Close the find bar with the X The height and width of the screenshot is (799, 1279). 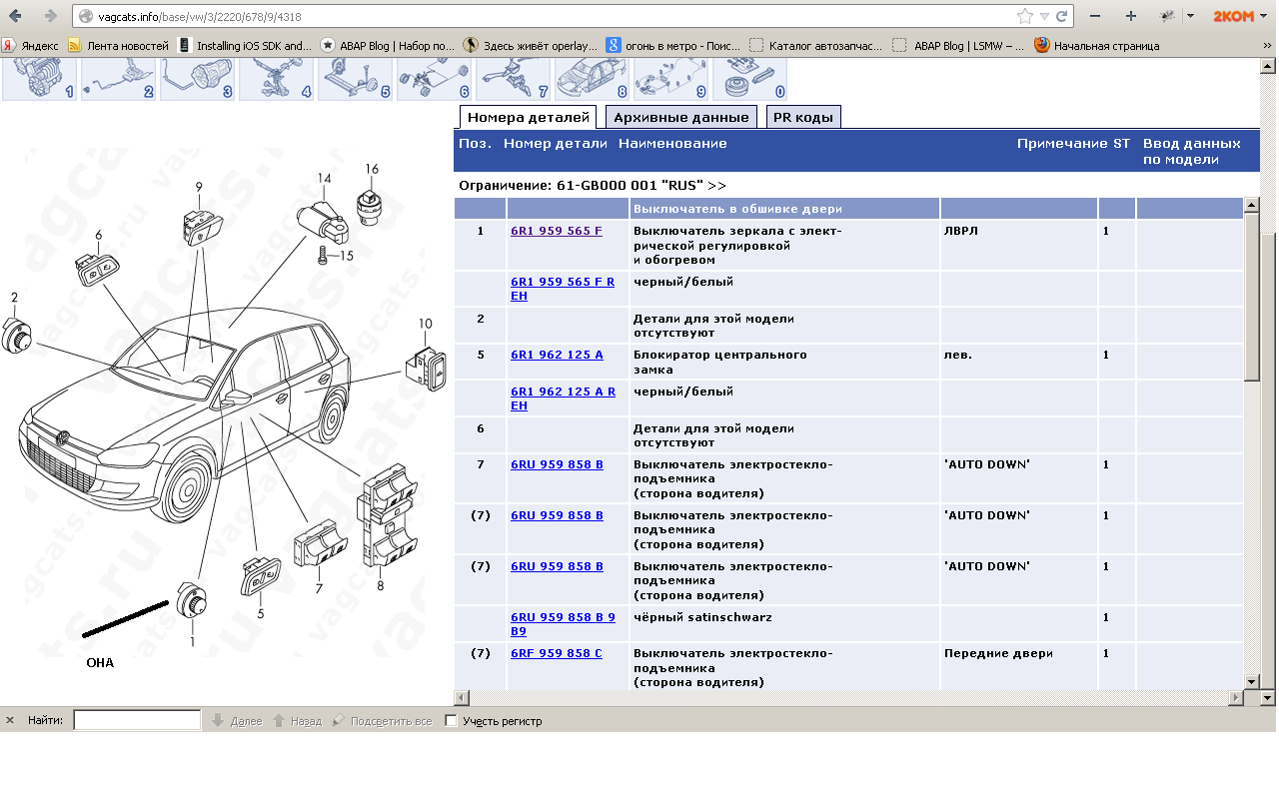pos(10,720)
